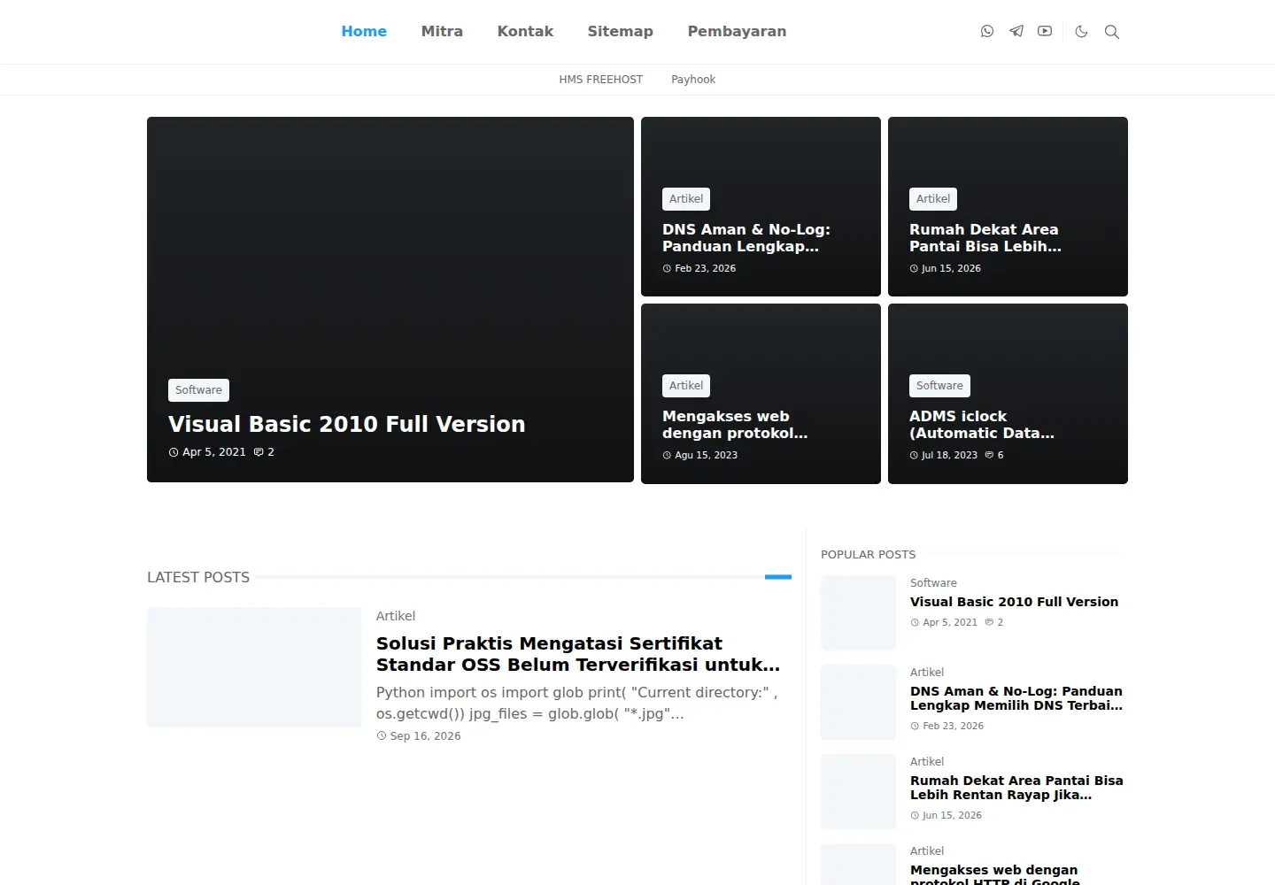Click thumbnail of popular Visual Basic post
1275x885 pixels.
coord(858,612)
